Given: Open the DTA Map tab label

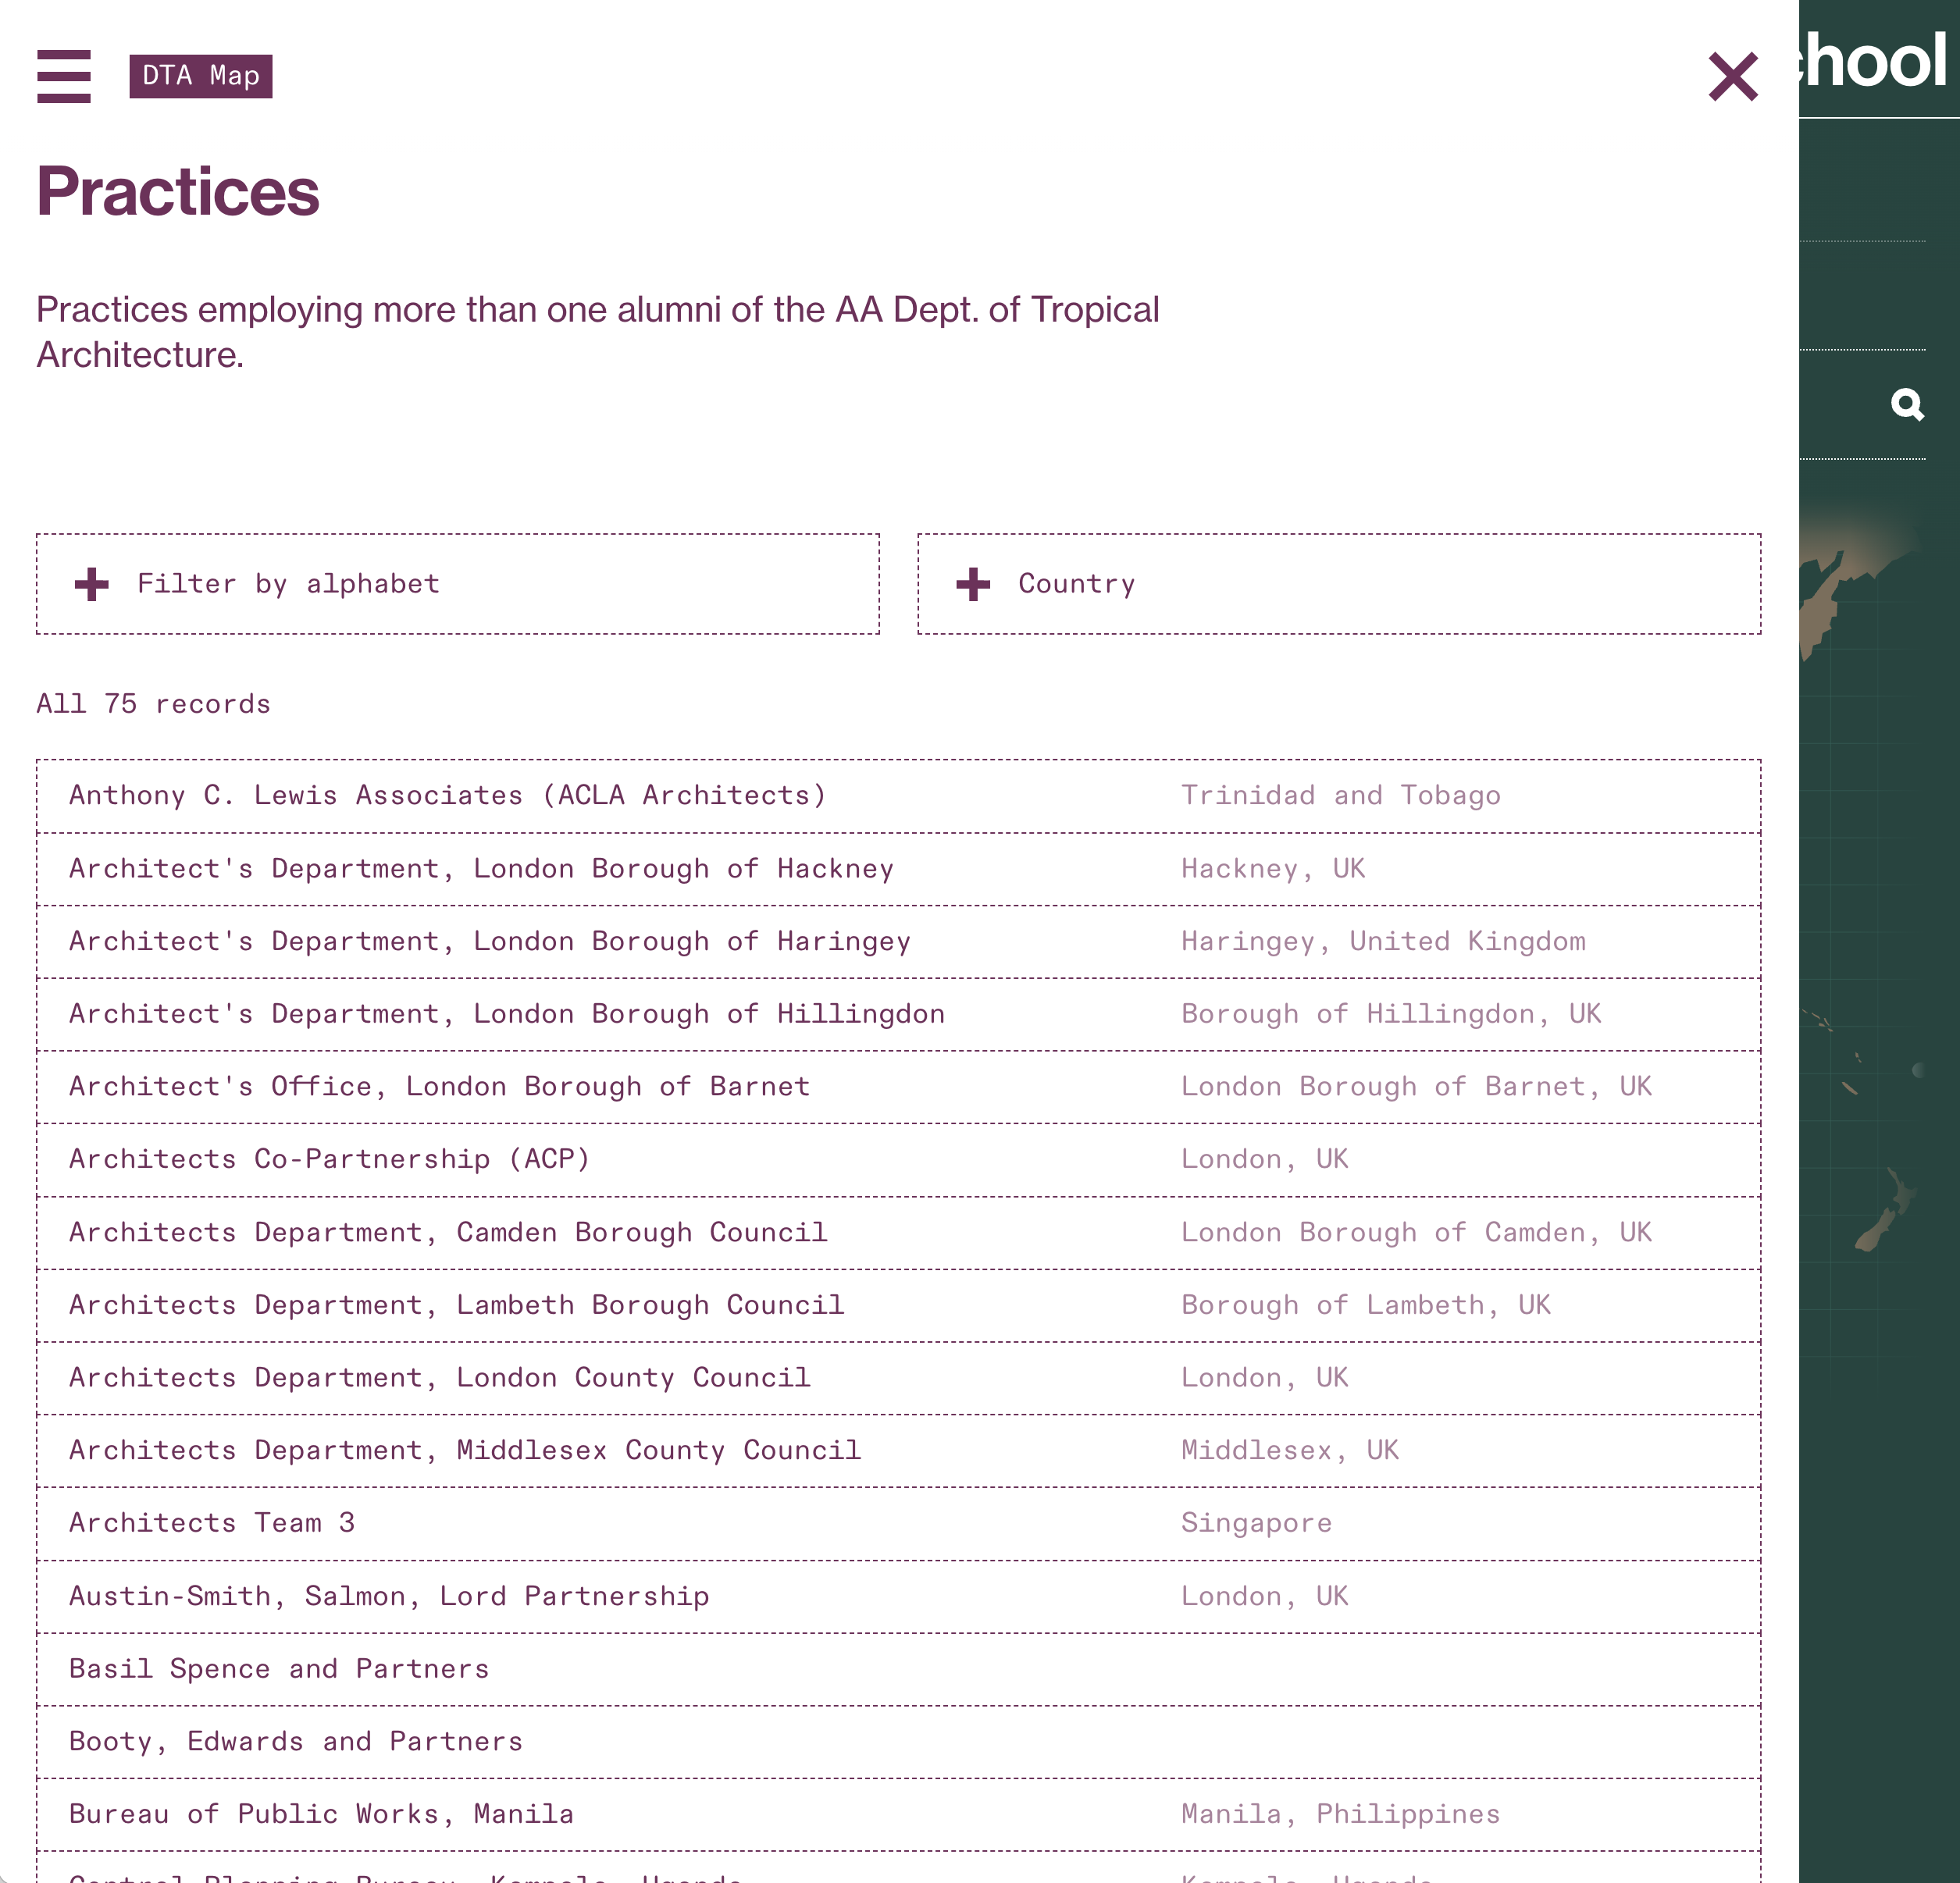Looking at the screenshot, I should pos(201,76).
